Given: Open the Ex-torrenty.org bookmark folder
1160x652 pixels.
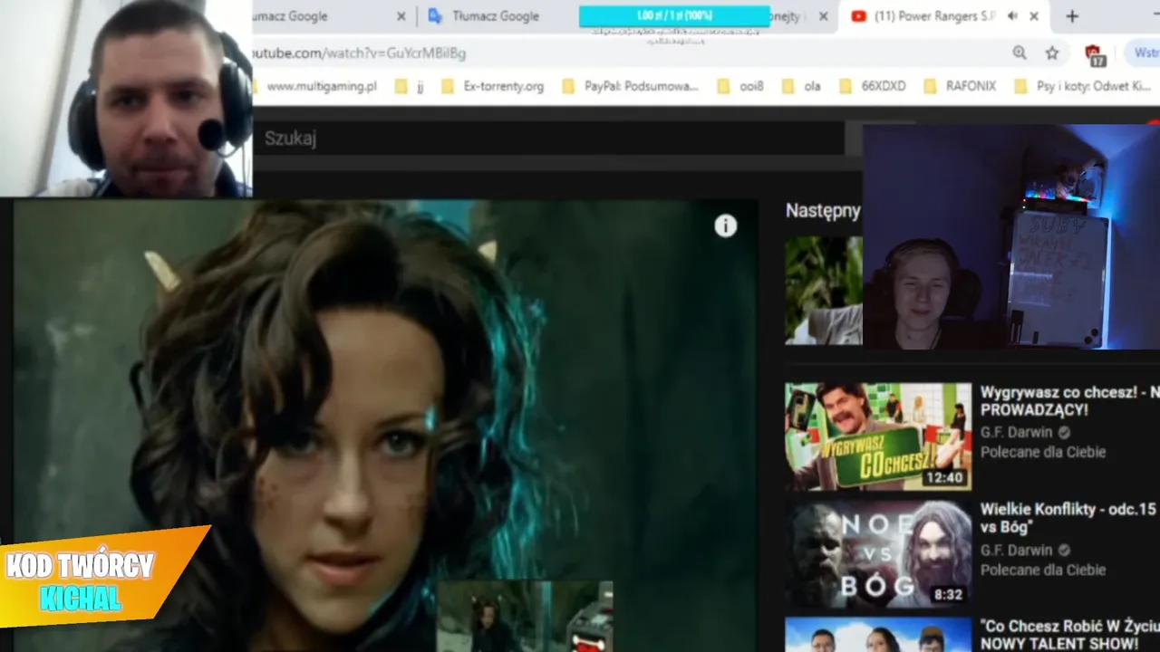Looking at the screenshot, I should [492, 87].
